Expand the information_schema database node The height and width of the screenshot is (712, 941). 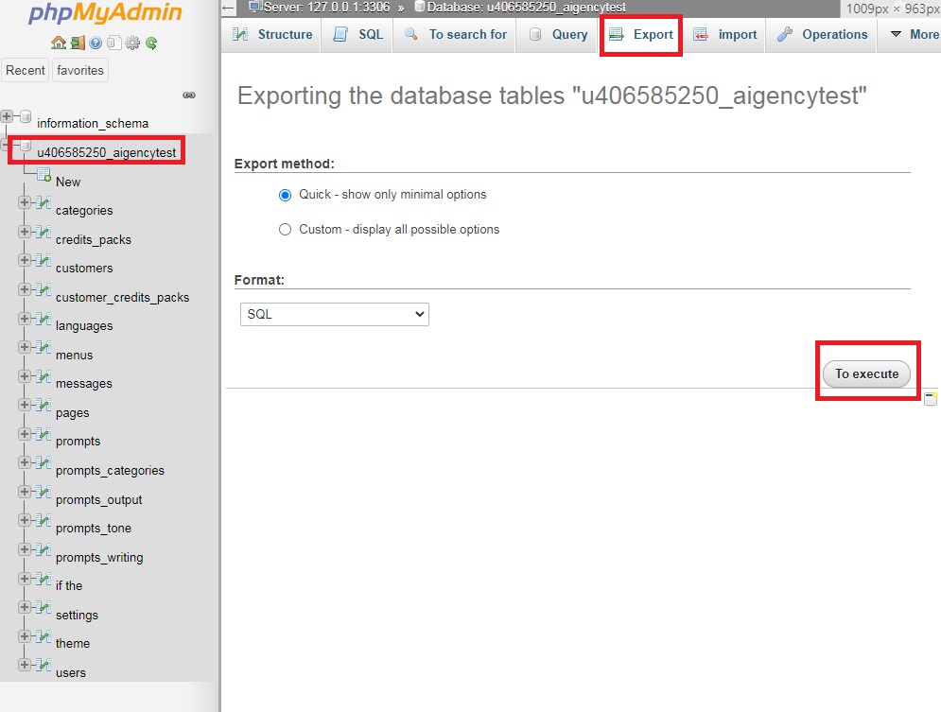9,116
